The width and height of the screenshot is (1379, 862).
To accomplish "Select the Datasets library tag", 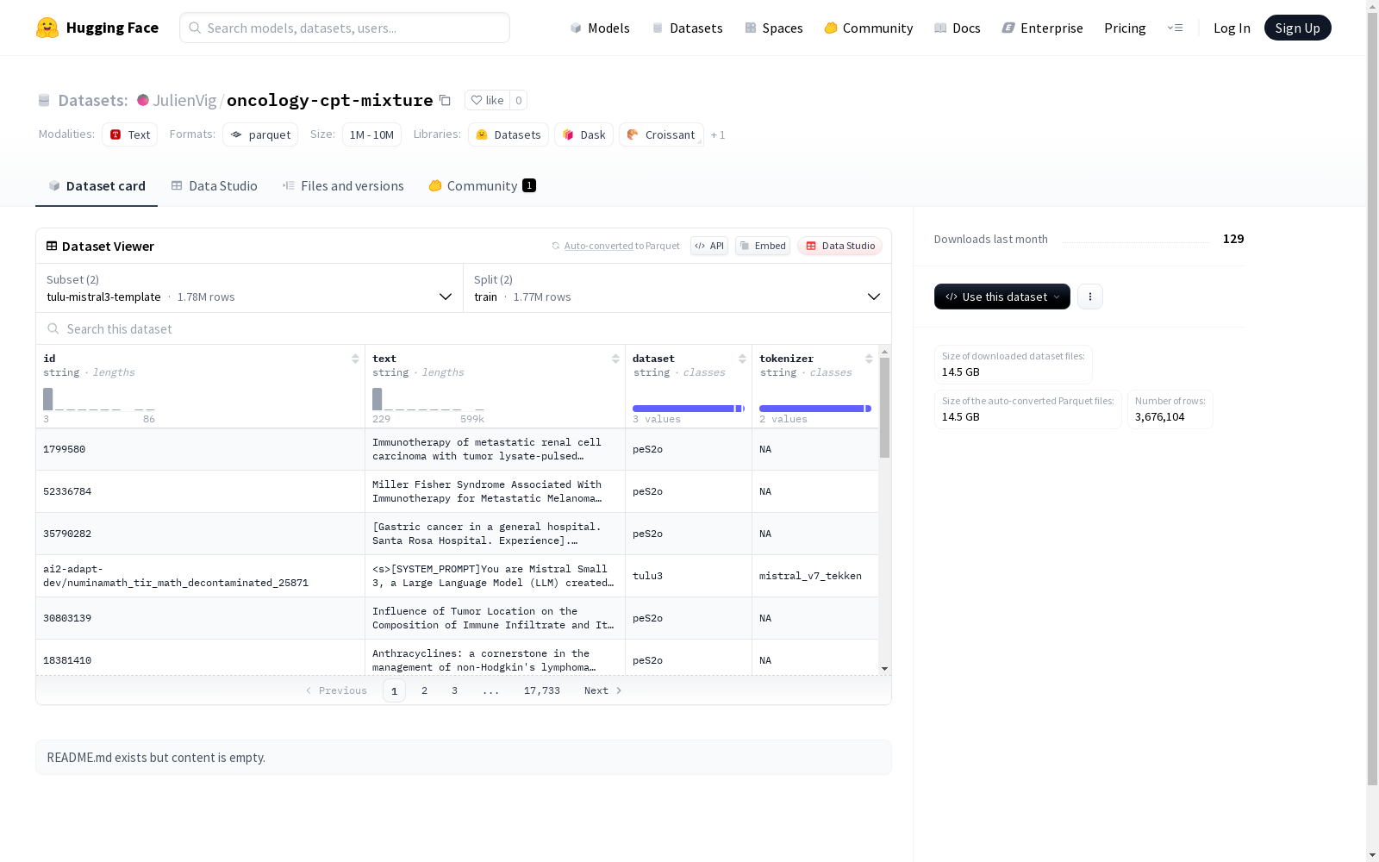I will tap(509, 134).
